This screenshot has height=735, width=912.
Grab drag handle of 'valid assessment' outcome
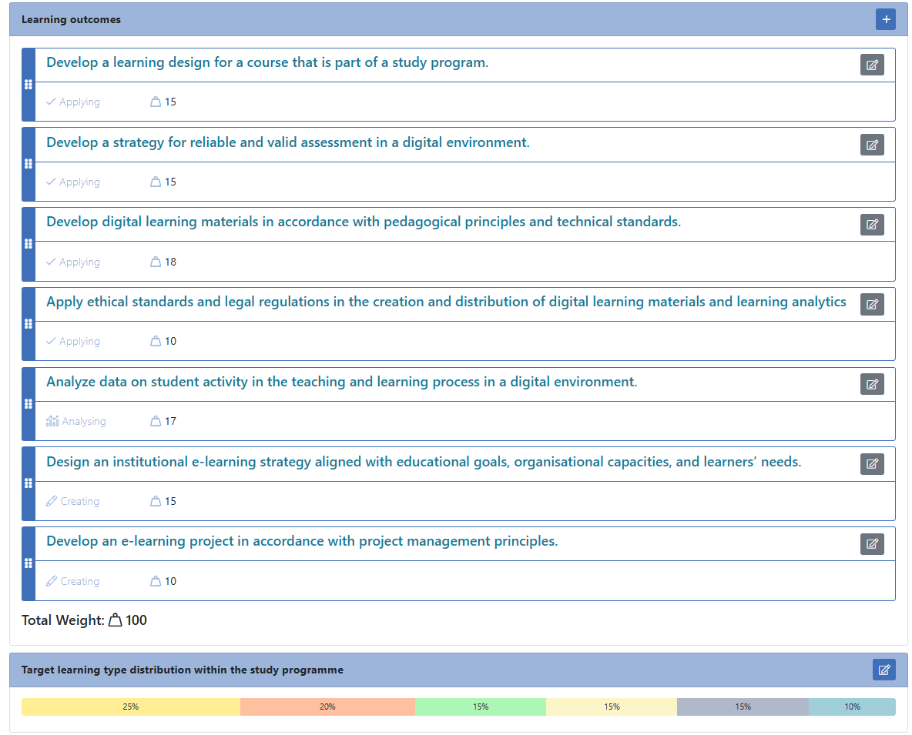[x=28, y=164]
